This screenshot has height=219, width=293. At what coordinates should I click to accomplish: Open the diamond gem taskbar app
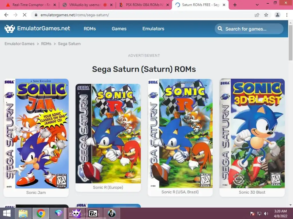58,213
